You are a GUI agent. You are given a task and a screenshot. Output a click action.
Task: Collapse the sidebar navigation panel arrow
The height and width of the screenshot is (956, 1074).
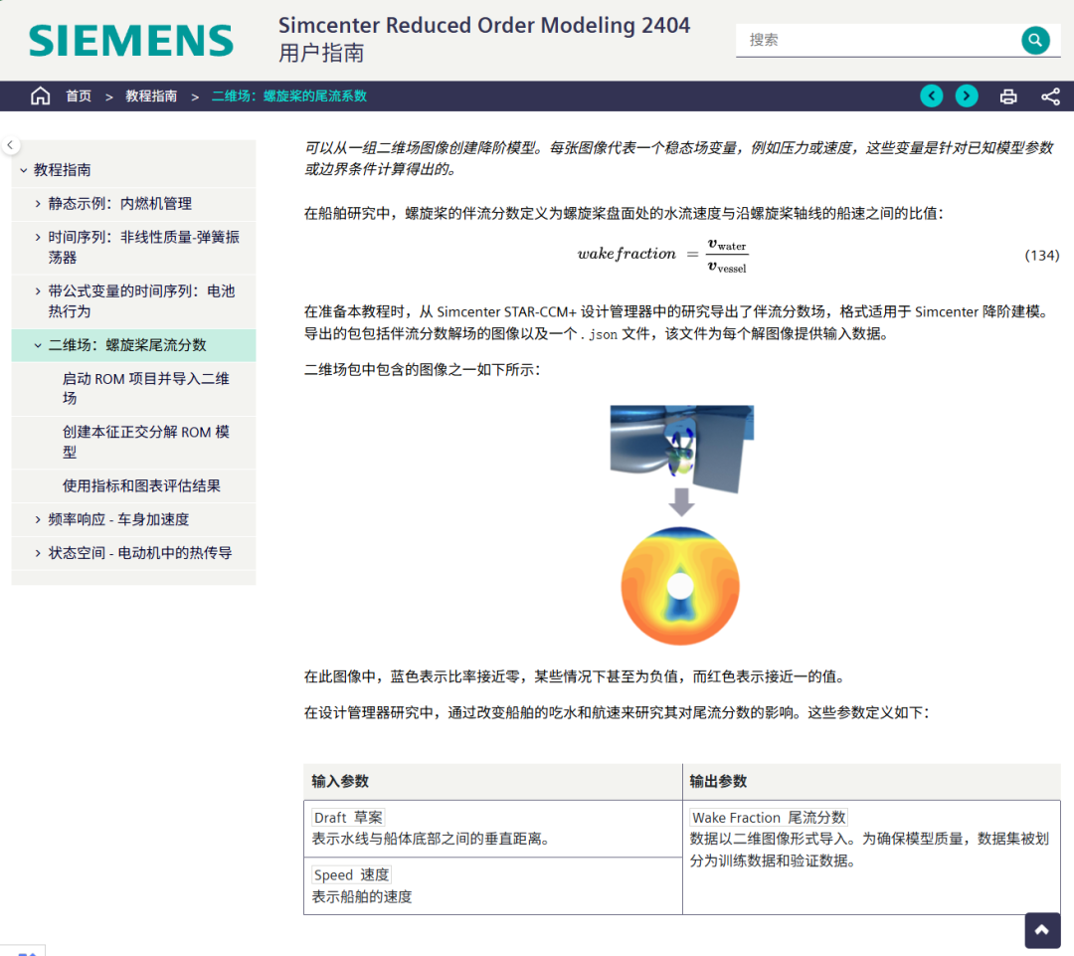10,145
